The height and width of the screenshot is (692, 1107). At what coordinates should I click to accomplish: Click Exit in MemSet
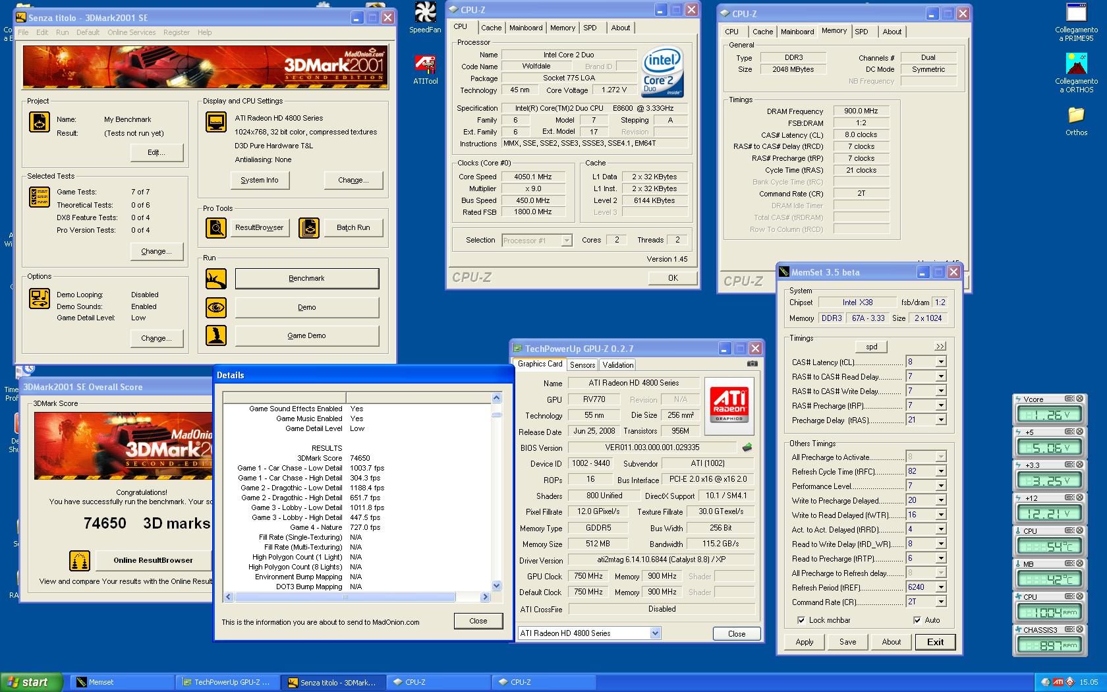pyautogui.click(x=935, y=642)
